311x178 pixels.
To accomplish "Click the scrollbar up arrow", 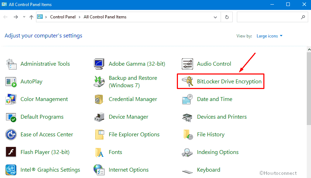I will pos(309,49).
